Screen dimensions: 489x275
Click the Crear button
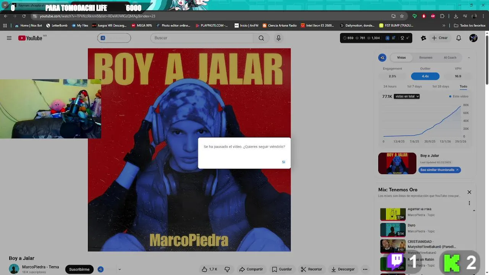440,38
